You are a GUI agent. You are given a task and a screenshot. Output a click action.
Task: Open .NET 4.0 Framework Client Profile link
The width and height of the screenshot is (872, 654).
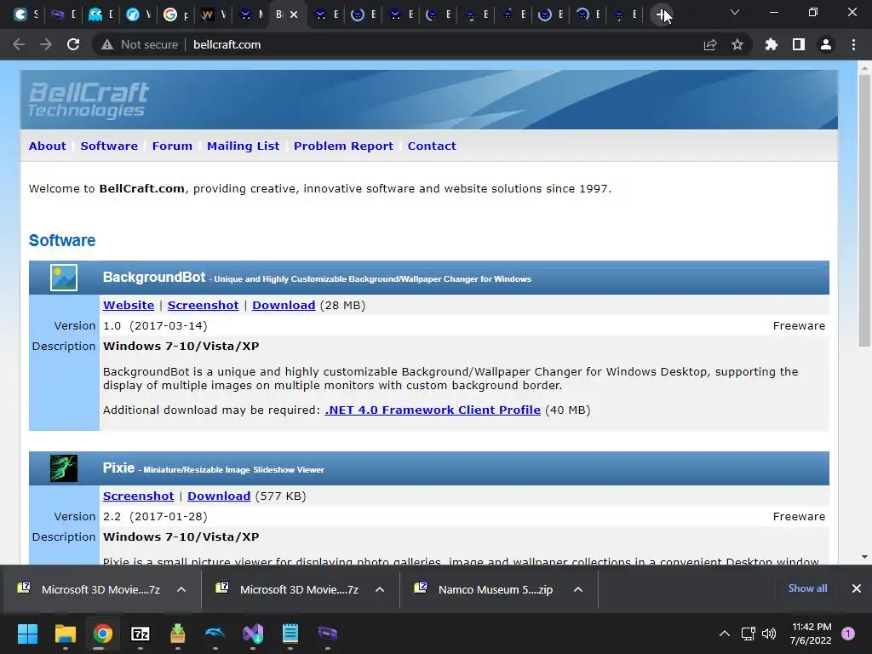point(433,410)
